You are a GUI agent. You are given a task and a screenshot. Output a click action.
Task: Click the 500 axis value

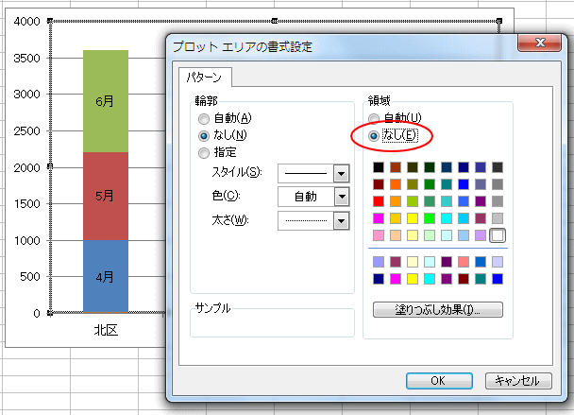[30, 277]
